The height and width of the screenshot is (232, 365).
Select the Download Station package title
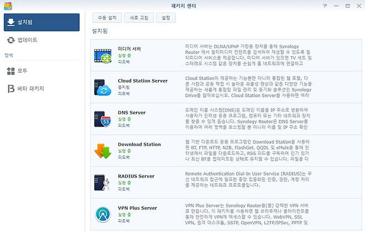click(x=139, y=144)
